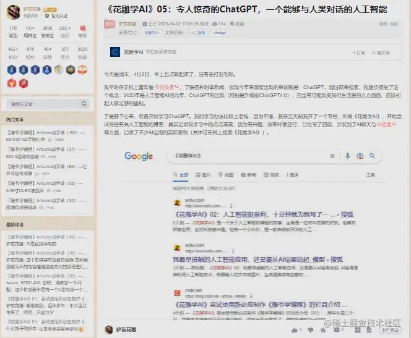The image size is (411, 338).
Task: Open menu dots for second sohu result
Action: coord(233,251)
